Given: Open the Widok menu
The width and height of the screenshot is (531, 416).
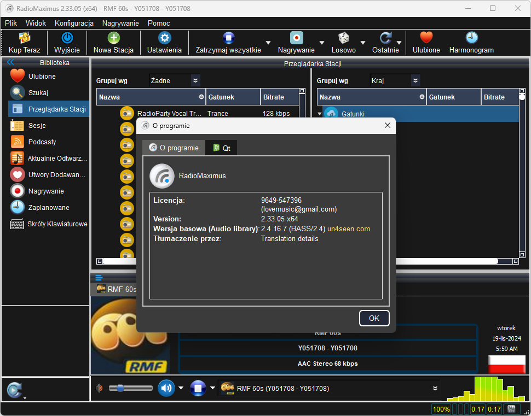Looking at the screenshot, I should (36, 24).
